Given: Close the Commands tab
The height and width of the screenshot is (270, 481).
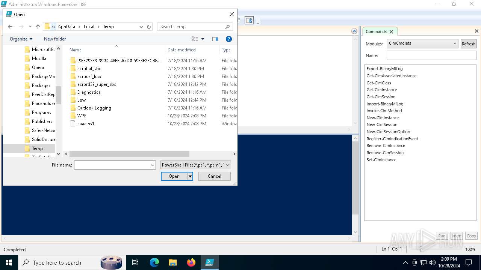Looking at the screenshot, I should pos(391,32).
